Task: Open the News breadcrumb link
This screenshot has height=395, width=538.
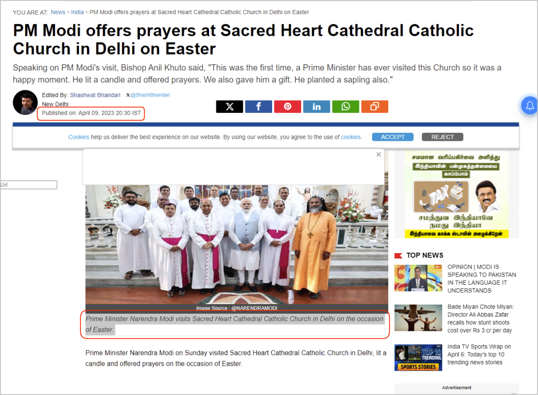Action: pyautogui.click(x=58, y=13)
